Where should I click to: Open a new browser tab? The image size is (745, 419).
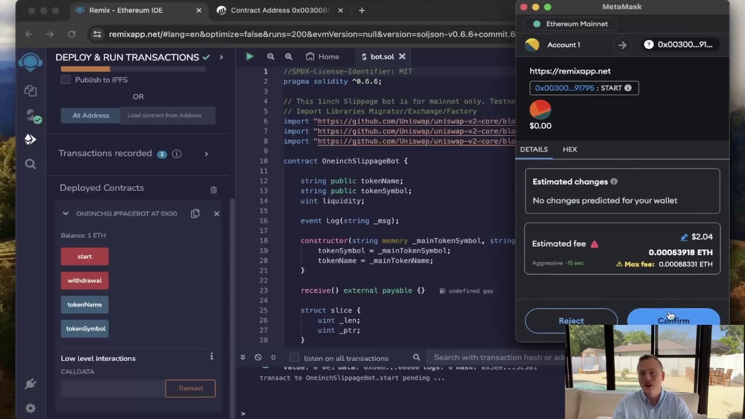(361, 10)
